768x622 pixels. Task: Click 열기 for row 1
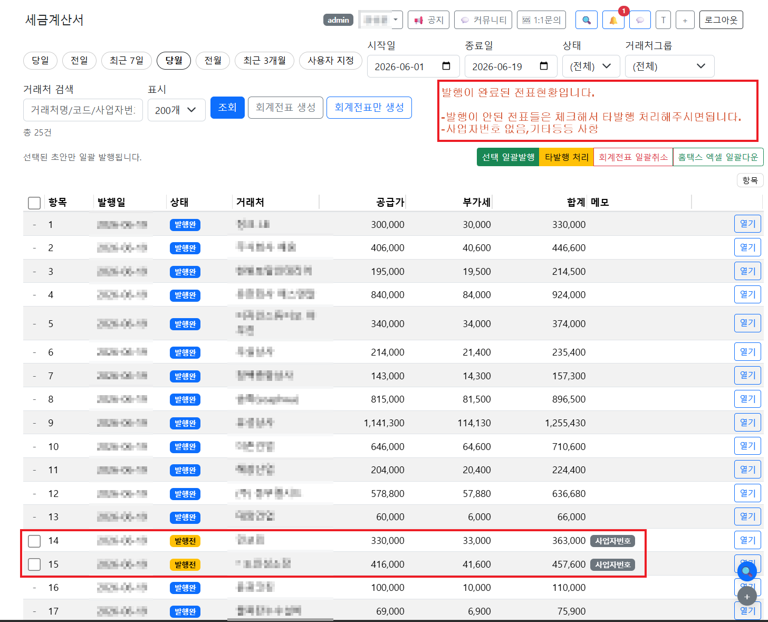click(x=747, y=224)
